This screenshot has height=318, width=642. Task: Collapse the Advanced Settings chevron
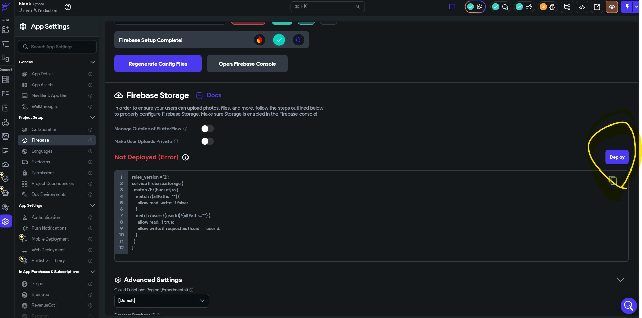click(620, 280)
